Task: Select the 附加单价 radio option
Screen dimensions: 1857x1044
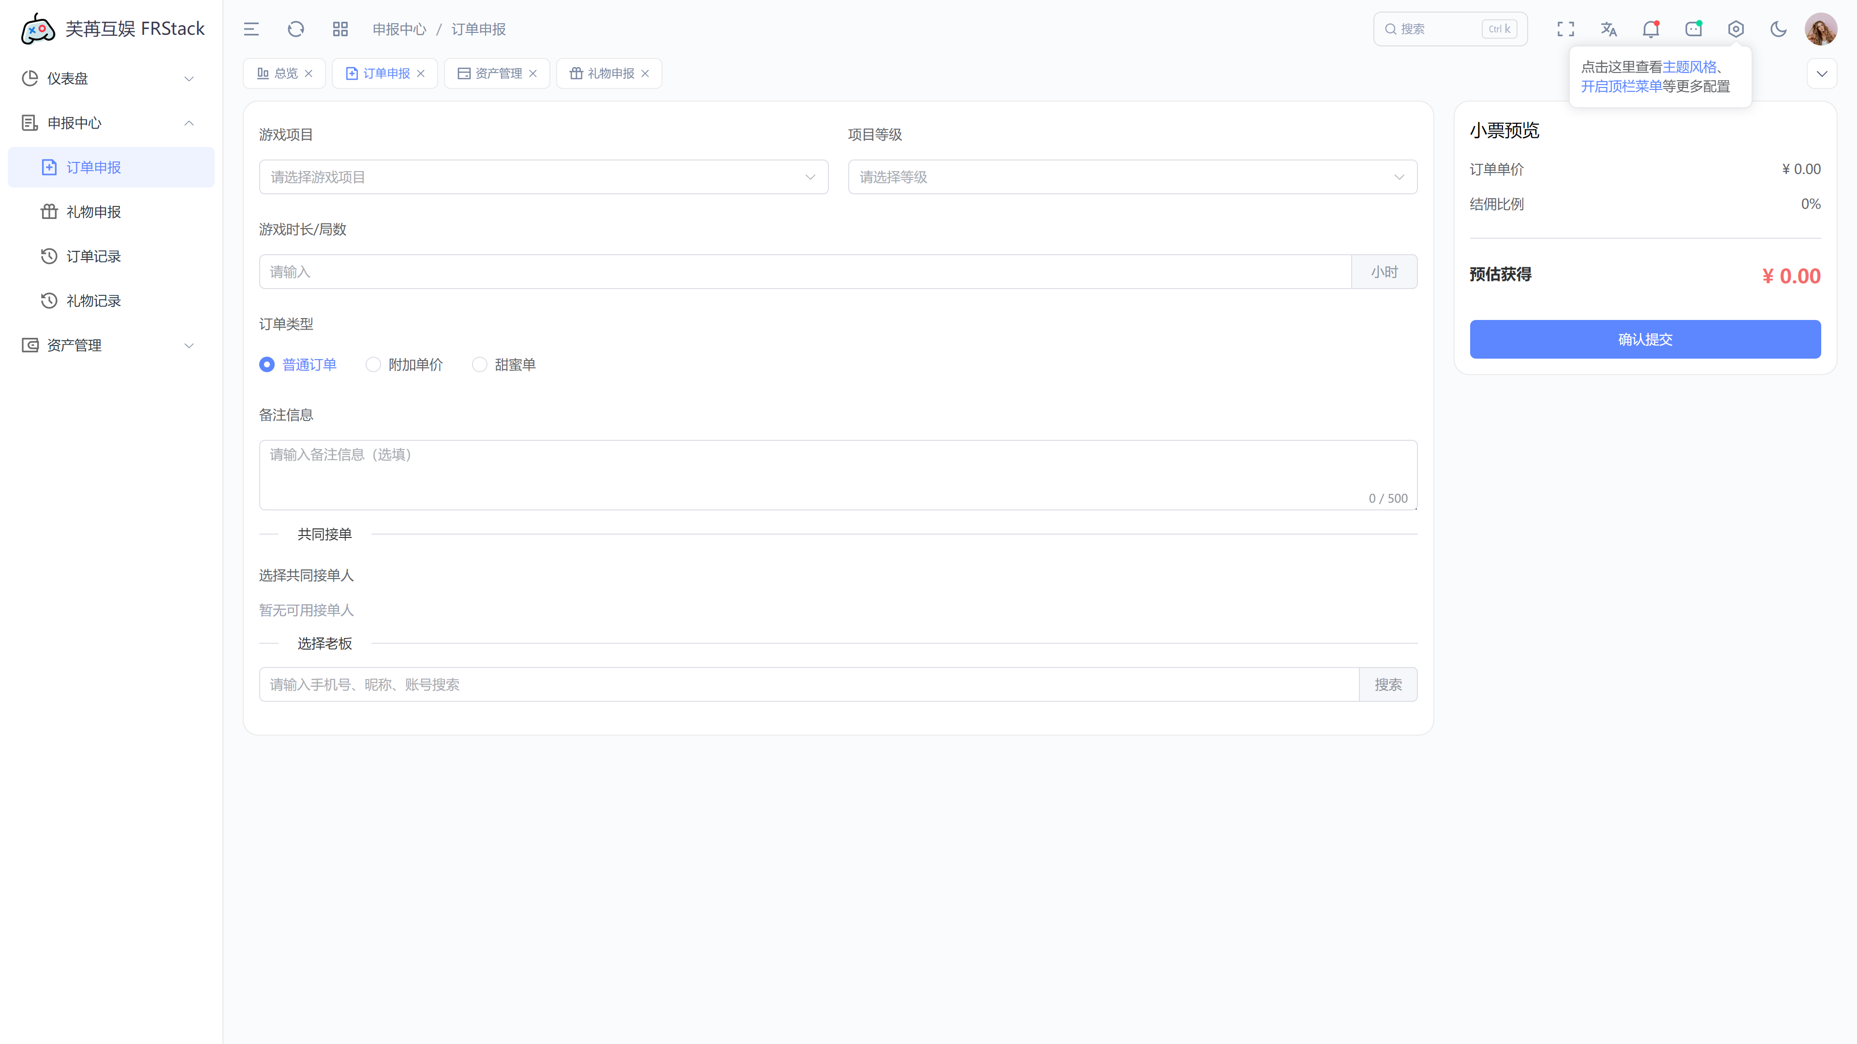Action: click(x=373, y=364)
